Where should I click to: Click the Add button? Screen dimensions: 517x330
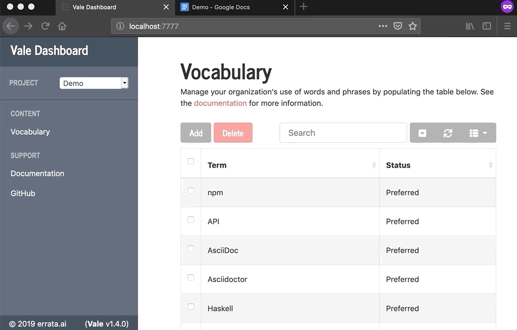196,133
